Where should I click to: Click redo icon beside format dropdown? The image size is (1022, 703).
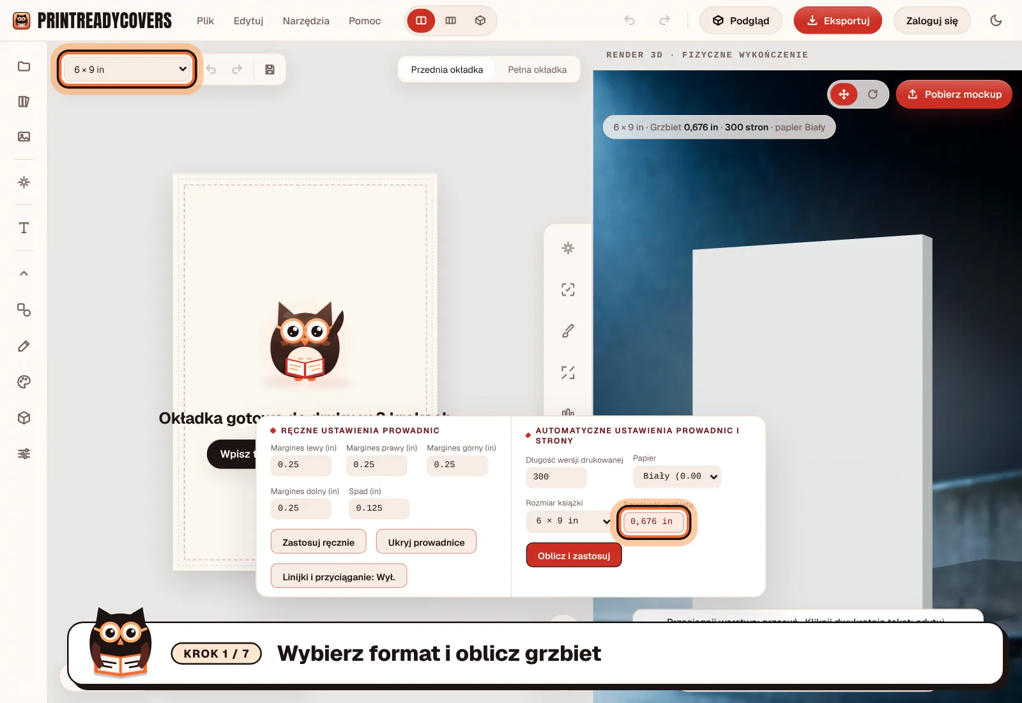pyautogui.click(x=237, y=70)
